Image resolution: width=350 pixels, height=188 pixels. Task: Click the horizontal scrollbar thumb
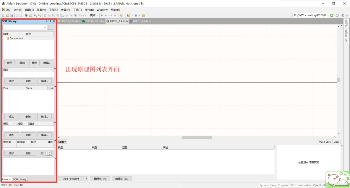pos(197,137)
